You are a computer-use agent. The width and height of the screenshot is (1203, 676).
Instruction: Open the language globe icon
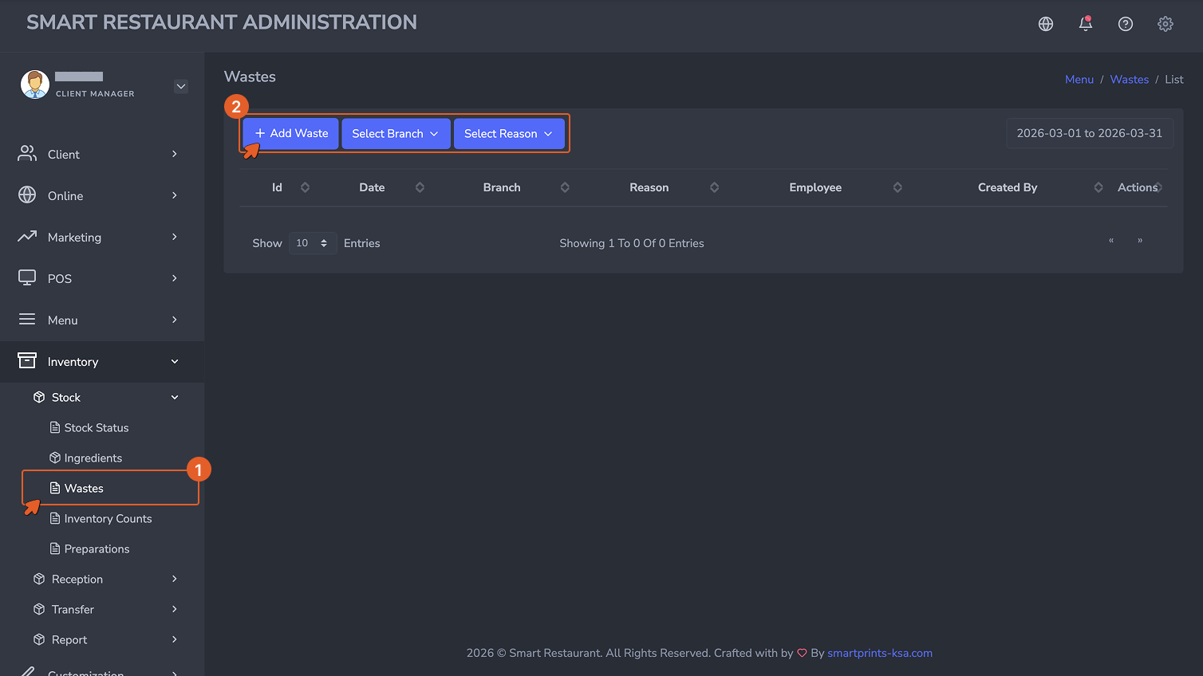pos(1046,24)
